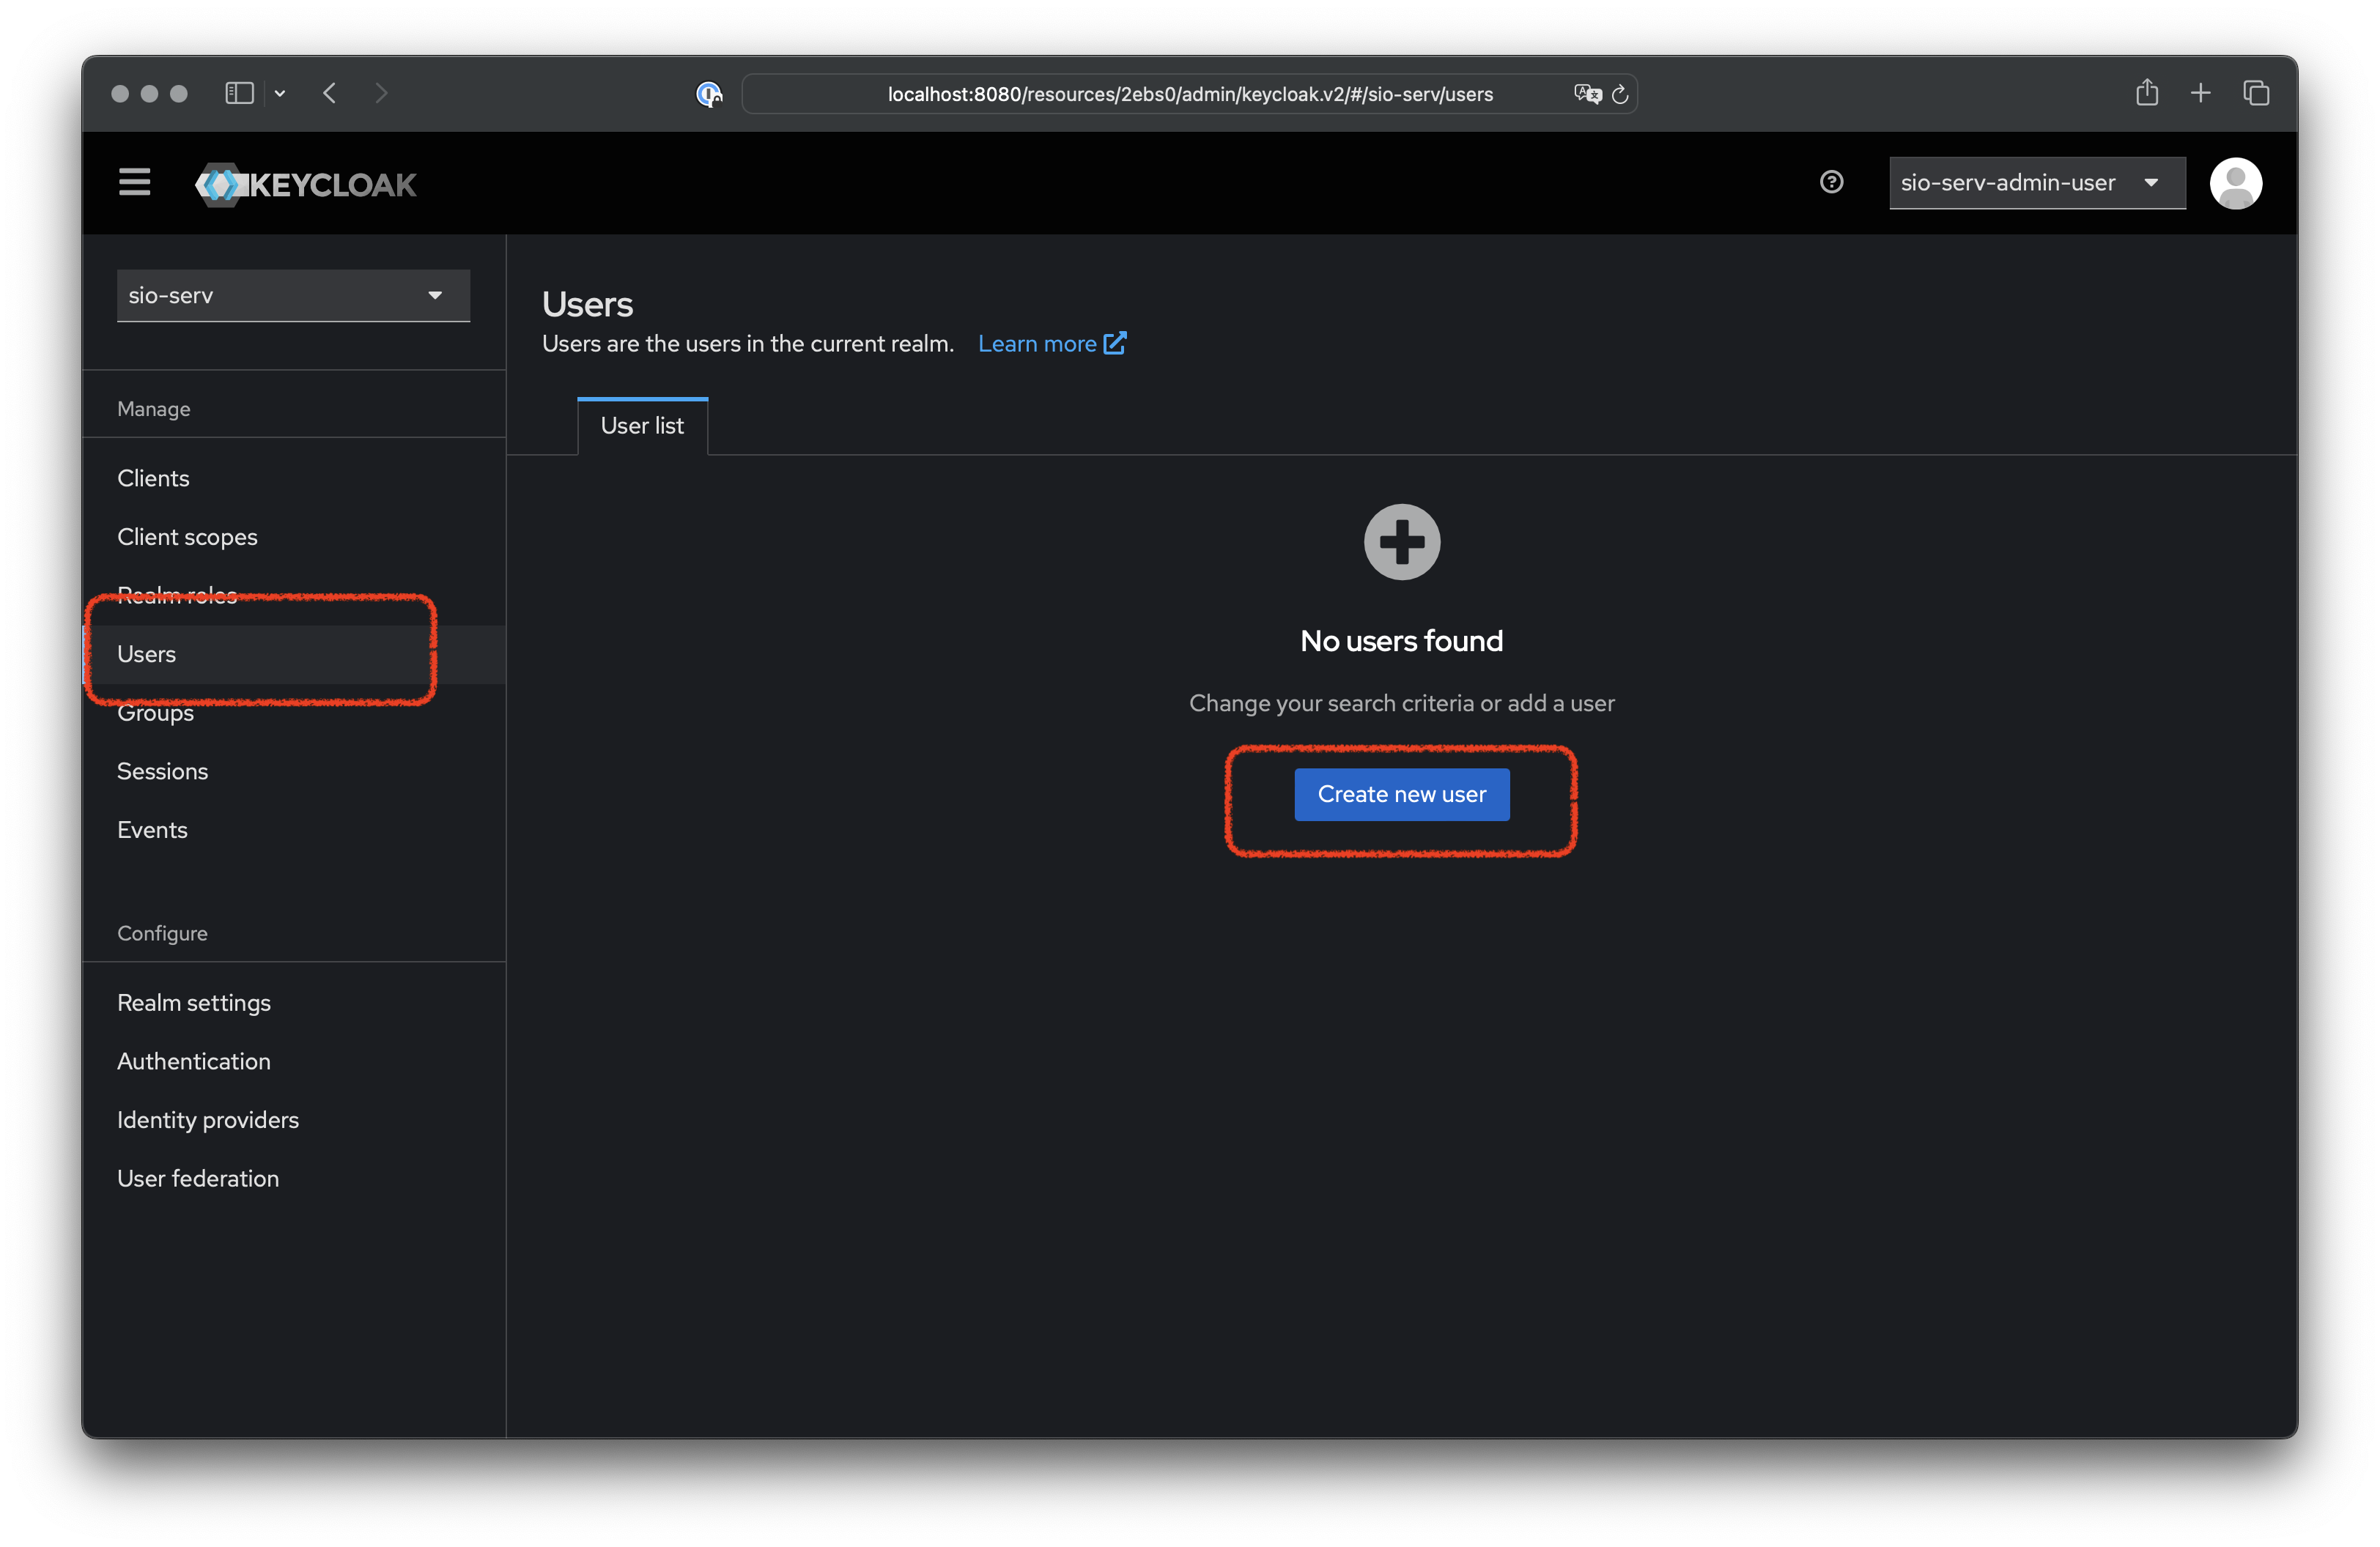Click the browser address bar URL

(x=1190, y=94)
